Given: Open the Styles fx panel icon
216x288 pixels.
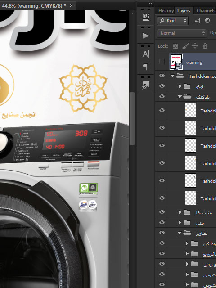Looking at the screenshot, I should pyautogui.click(x=146, y=85).
